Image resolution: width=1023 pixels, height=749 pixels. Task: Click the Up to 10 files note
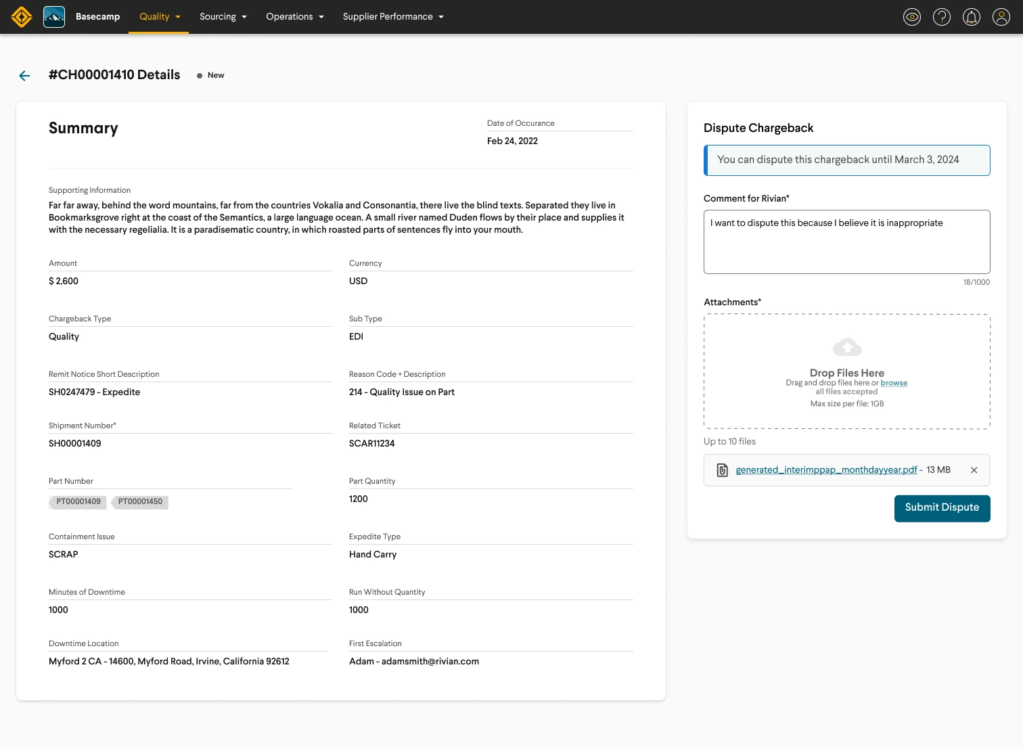(729, 442)
